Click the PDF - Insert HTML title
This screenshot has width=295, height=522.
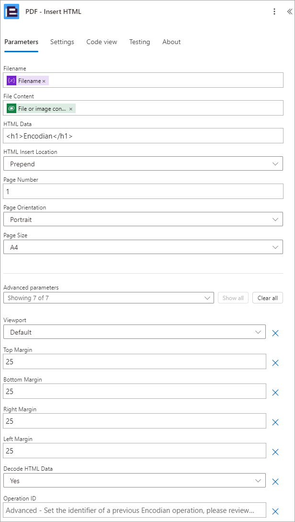pyautogui.click(x=54, y=12)
